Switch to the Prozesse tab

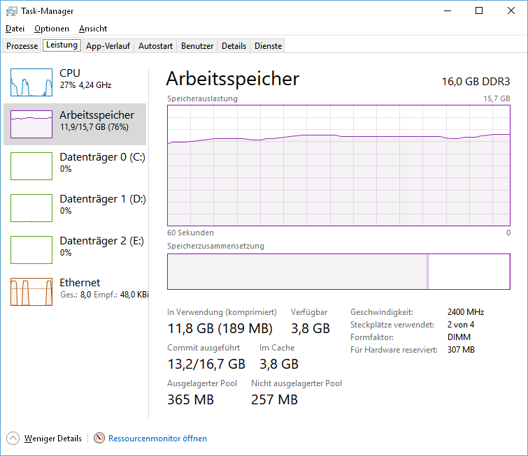point(22,46)
